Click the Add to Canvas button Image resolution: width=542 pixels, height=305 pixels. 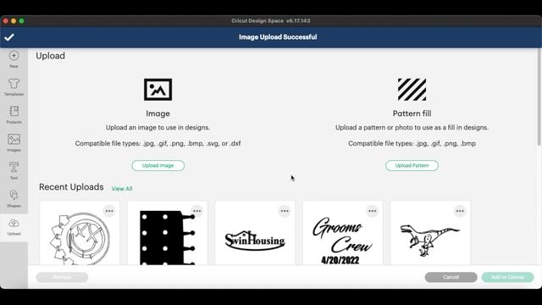click(508, 277)
